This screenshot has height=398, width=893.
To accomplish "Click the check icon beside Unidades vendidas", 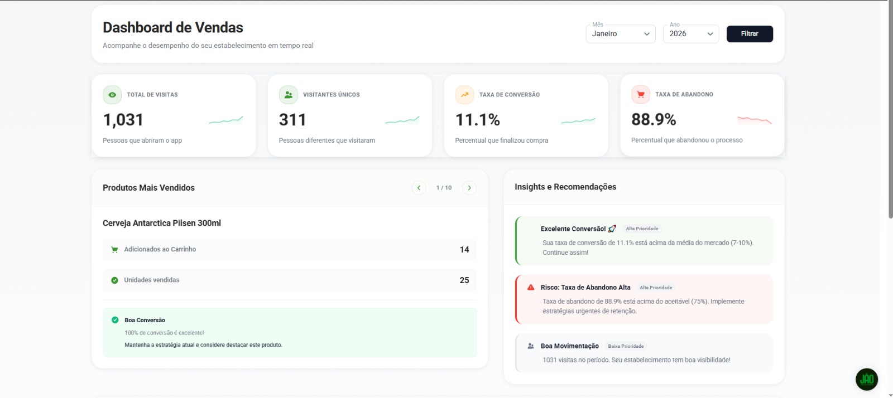I will tap(114, 280).
